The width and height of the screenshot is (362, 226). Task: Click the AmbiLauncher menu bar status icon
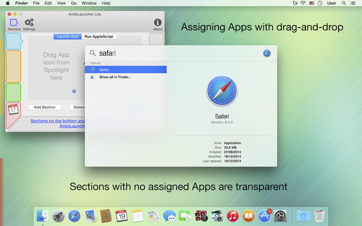click(x=295, y=3)
